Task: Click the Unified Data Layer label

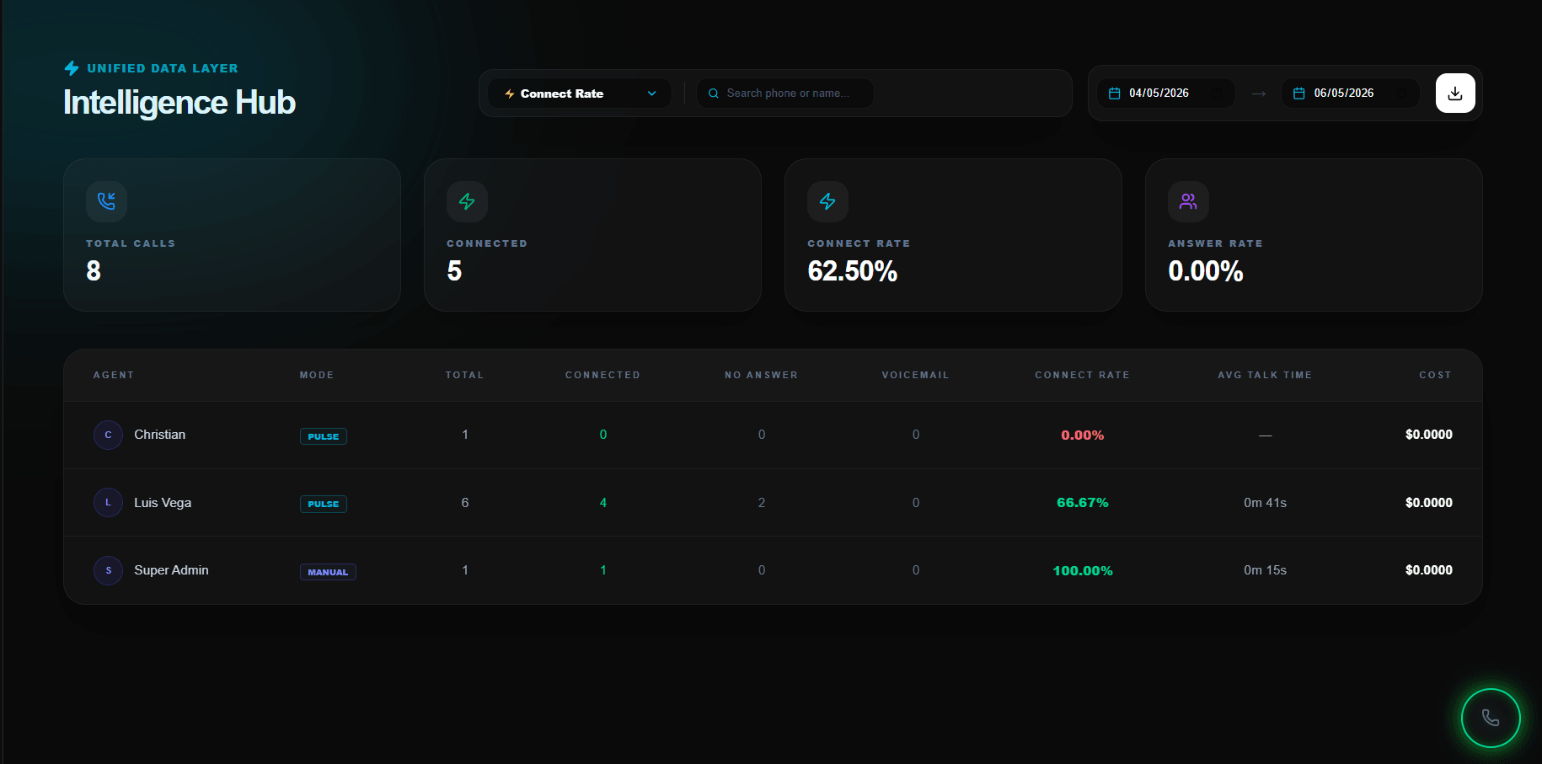Action: tap(163, 68)
